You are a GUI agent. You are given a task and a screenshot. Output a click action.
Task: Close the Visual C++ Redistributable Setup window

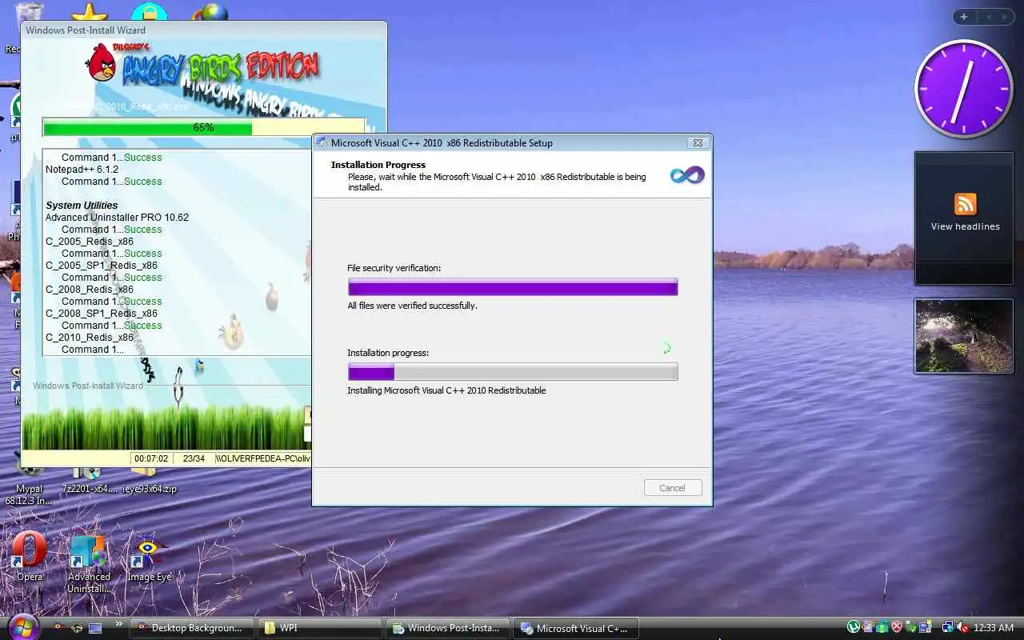(698, 142)
